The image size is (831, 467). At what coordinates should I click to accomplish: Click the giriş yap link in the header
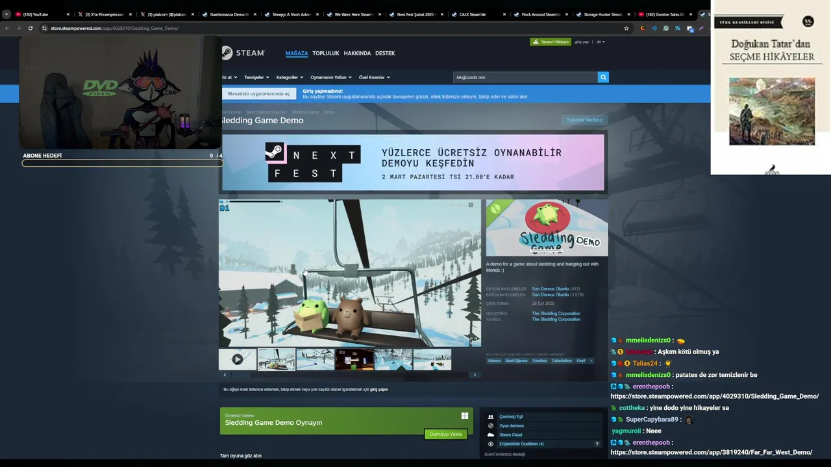pos(582,42)
